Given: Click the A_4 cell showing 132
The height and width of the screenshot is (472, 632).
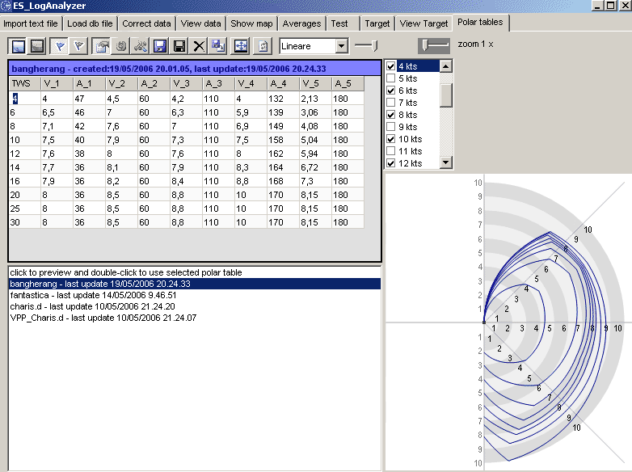Looking at the screenshot, I should tap(283, 99).
